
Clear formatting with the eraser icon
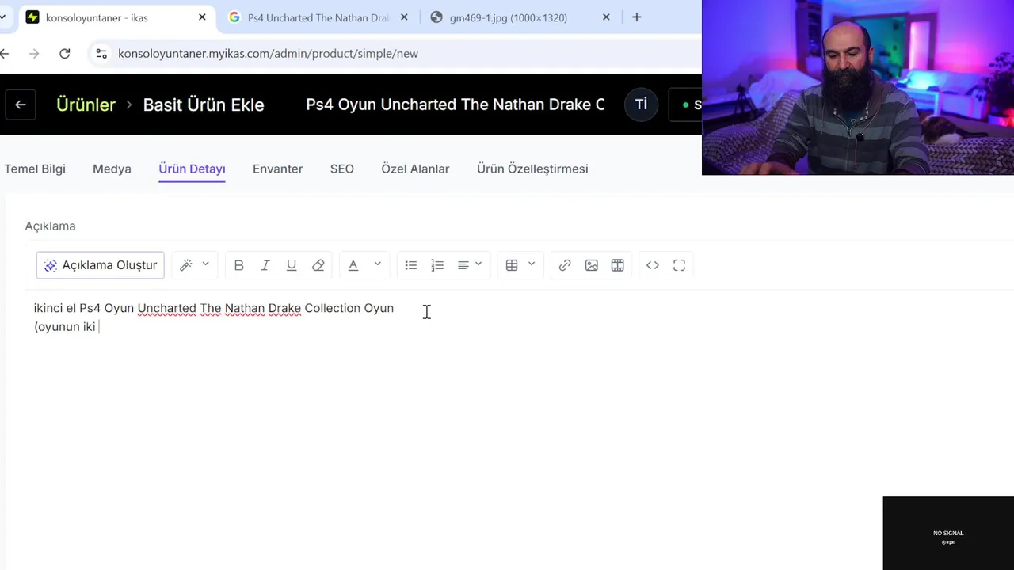318,265
